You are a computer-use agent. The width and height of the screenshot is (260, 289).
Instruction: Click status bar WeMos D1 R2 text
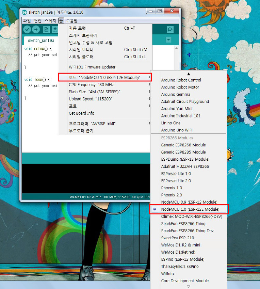coord(110,197)
